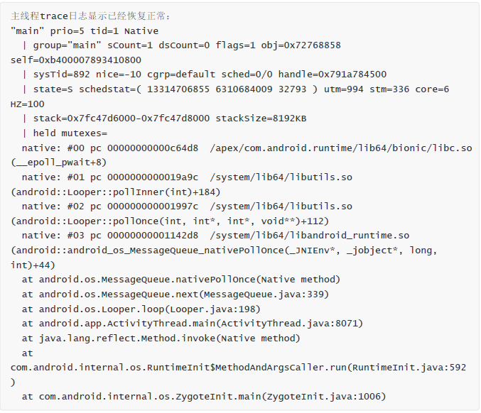The height and width of the screenshot is (413, 481).
Task: Click the 'self=0xb400007893410800' line
Action: (76, 60)
